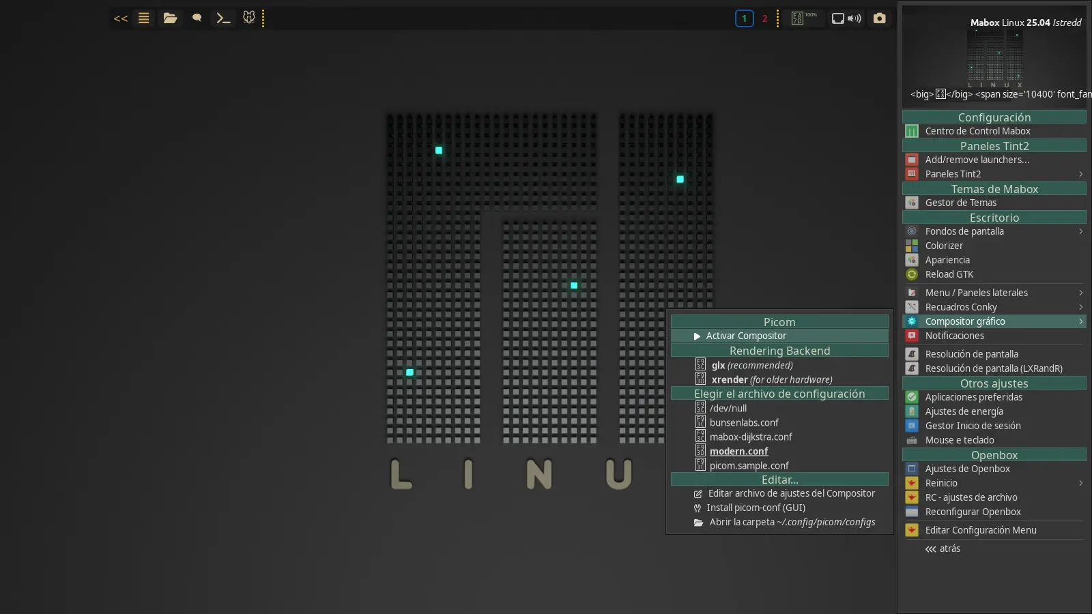The image size is (1092, 614).
Task: Launch terminal from top panel icon
Action: 223,18
